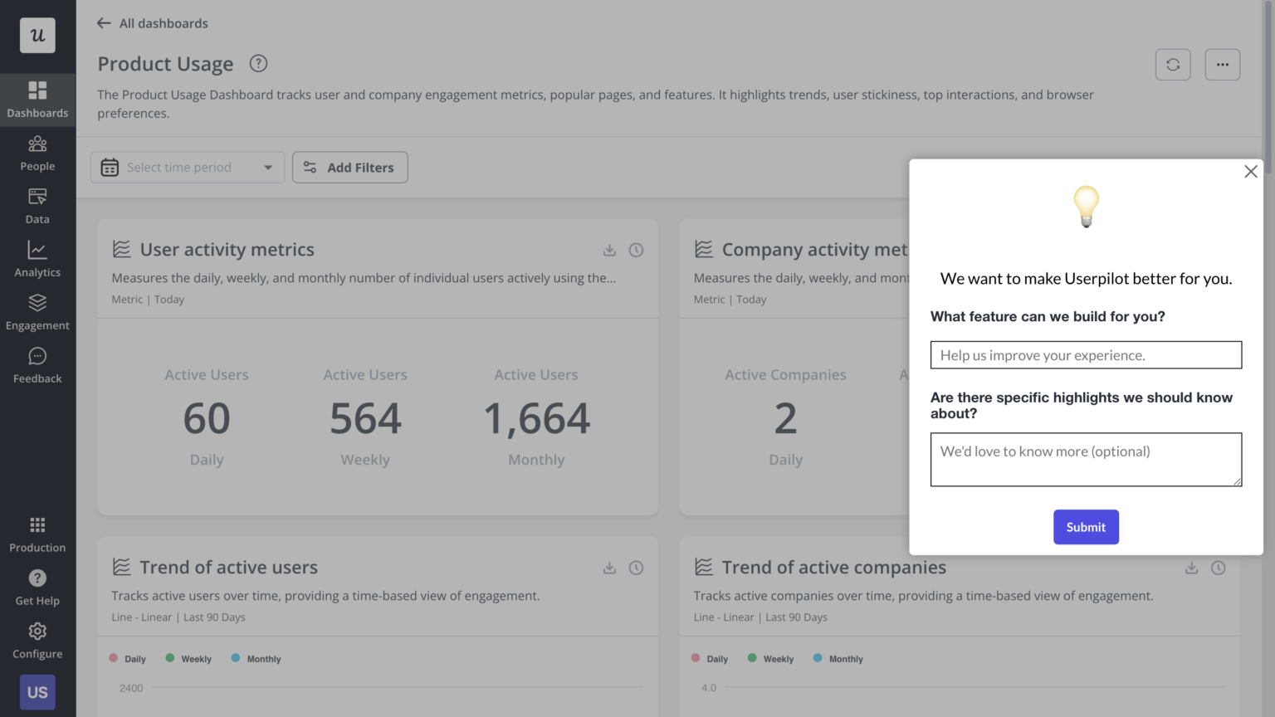Open the Engagement sidebar item
The width and height of the screenshot is (1275, 717).
pyautogui.click(x=37, y=313)
